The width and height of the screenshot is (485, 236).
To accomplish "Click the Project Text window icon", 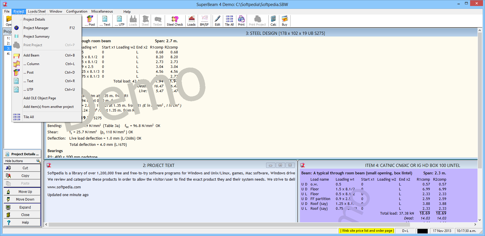I will point(49,165).
